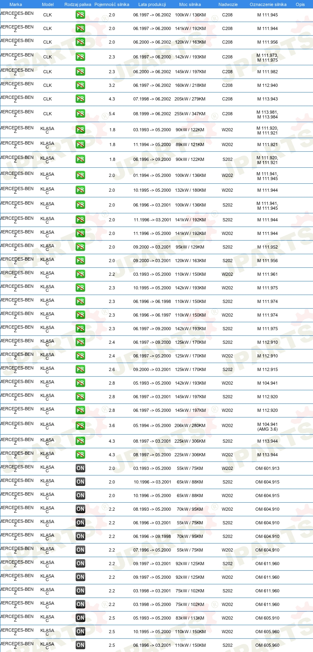Click petrol icon in 06.1996 -> 06.1998 M 111.974 row
313x652 pixels.
coord(80,301)
